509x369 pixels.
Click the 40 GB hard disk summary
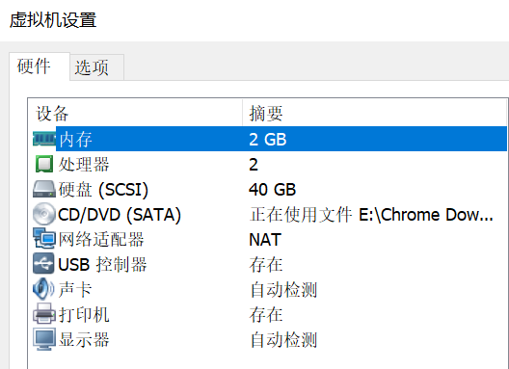coord(273,190)
